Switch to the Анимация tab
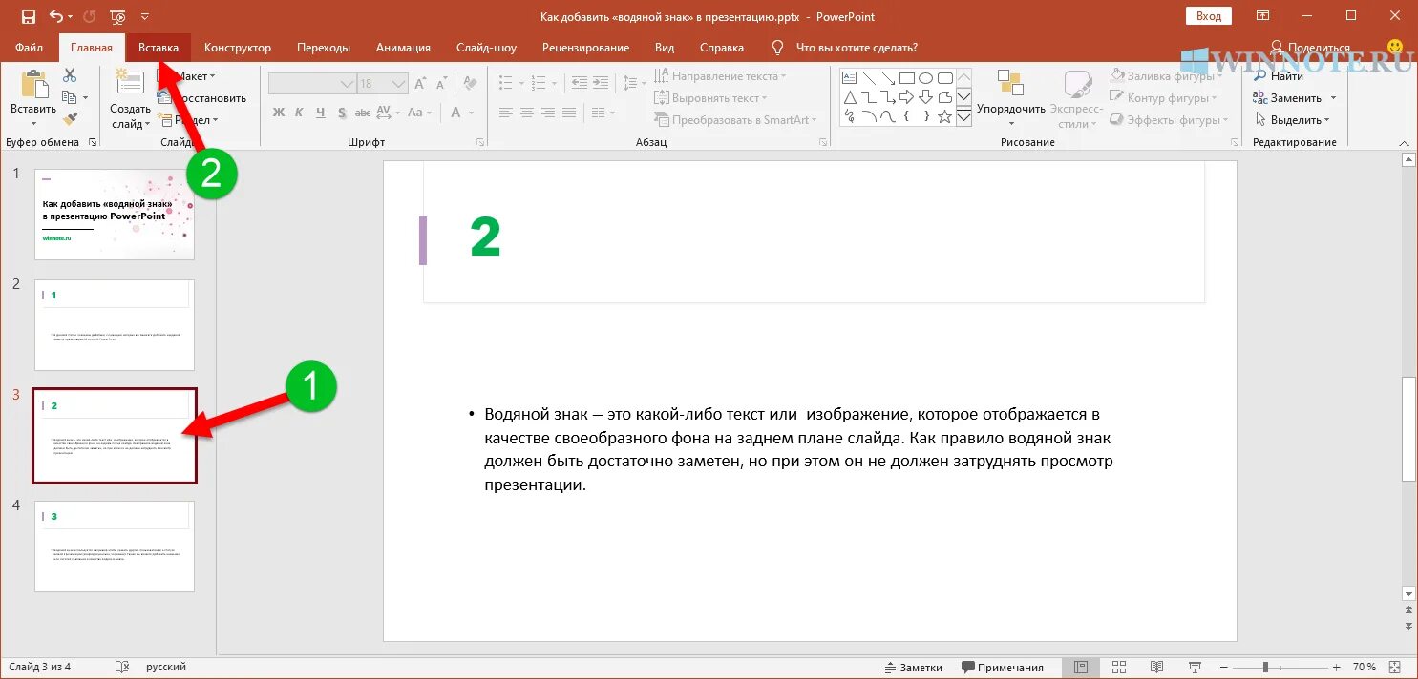 coord(403,48)
